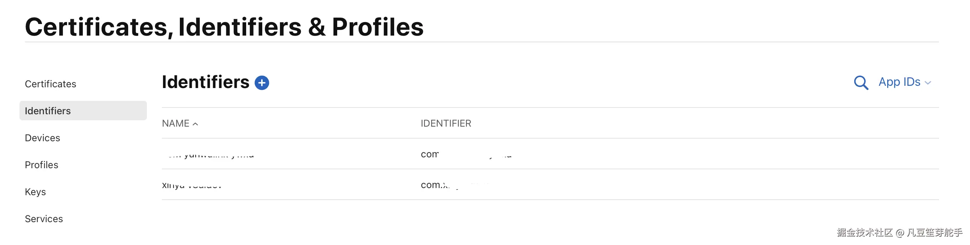Select Identifiers in the sidebar
The image size is (970, 245).
coord(48,111)
